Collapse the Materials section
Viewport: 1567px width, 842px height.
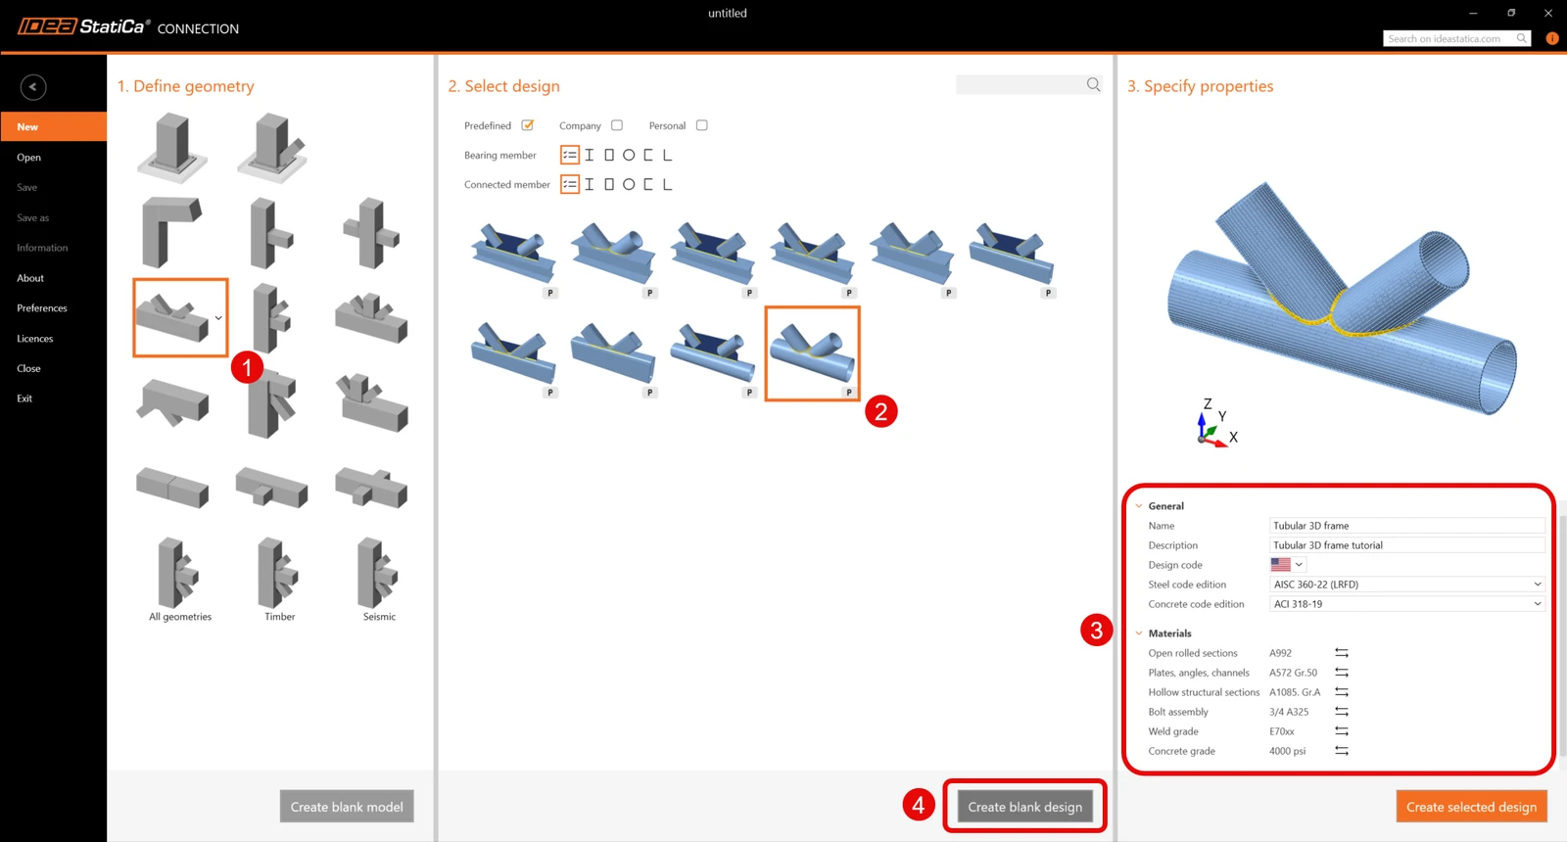click(1139, 633)
